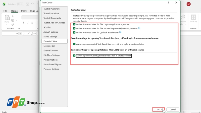Uncheck Protected View for Internet files

click(x=74, y=24)
